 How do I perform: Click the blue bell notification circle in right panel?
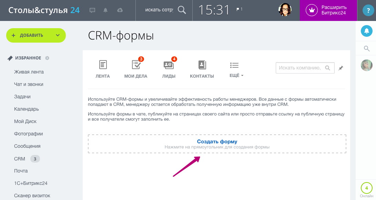coord(367,31)
